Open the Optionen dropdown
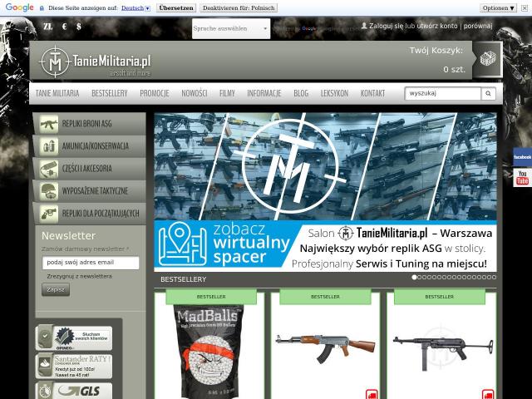Image resolution: width=532 pixels, height=399 pixels. tap(498, 7)
